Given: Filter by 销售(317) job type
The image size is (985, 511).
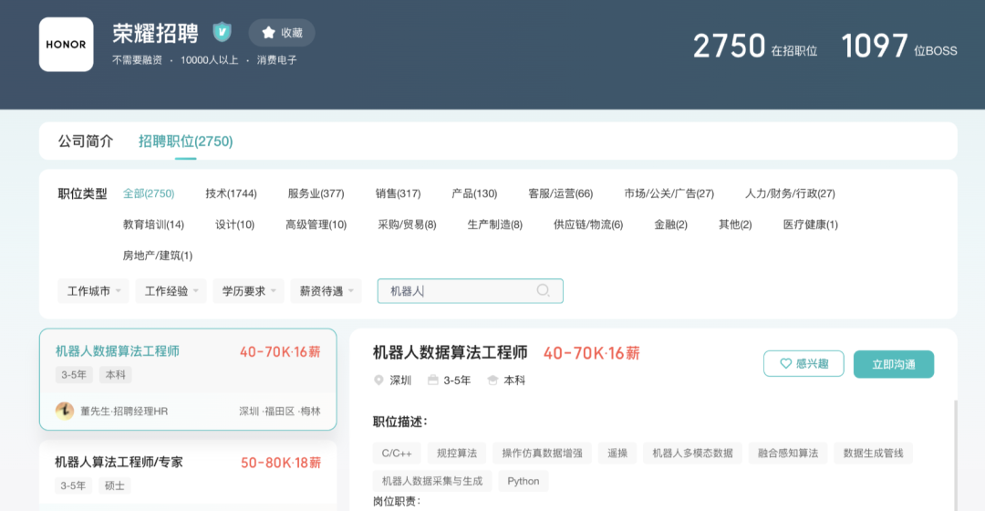Looking at the screenshot, I should pos(399,193).
